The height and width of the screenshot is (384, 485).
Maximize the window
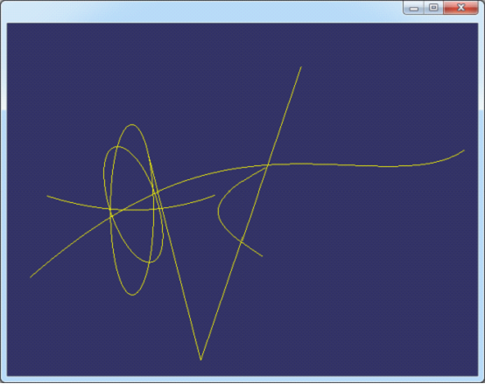tap(433, 8)
